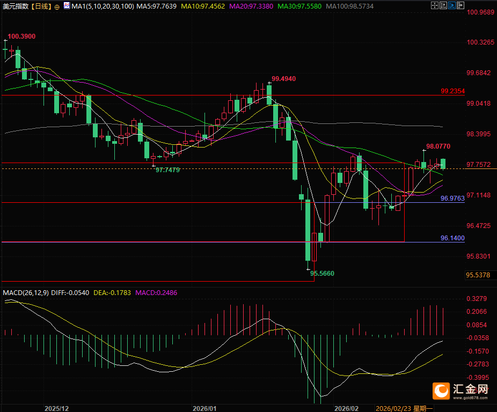Click the 2026/02/23 星期一 date tag
Screen dimensions: 497x412
(404, 409)
